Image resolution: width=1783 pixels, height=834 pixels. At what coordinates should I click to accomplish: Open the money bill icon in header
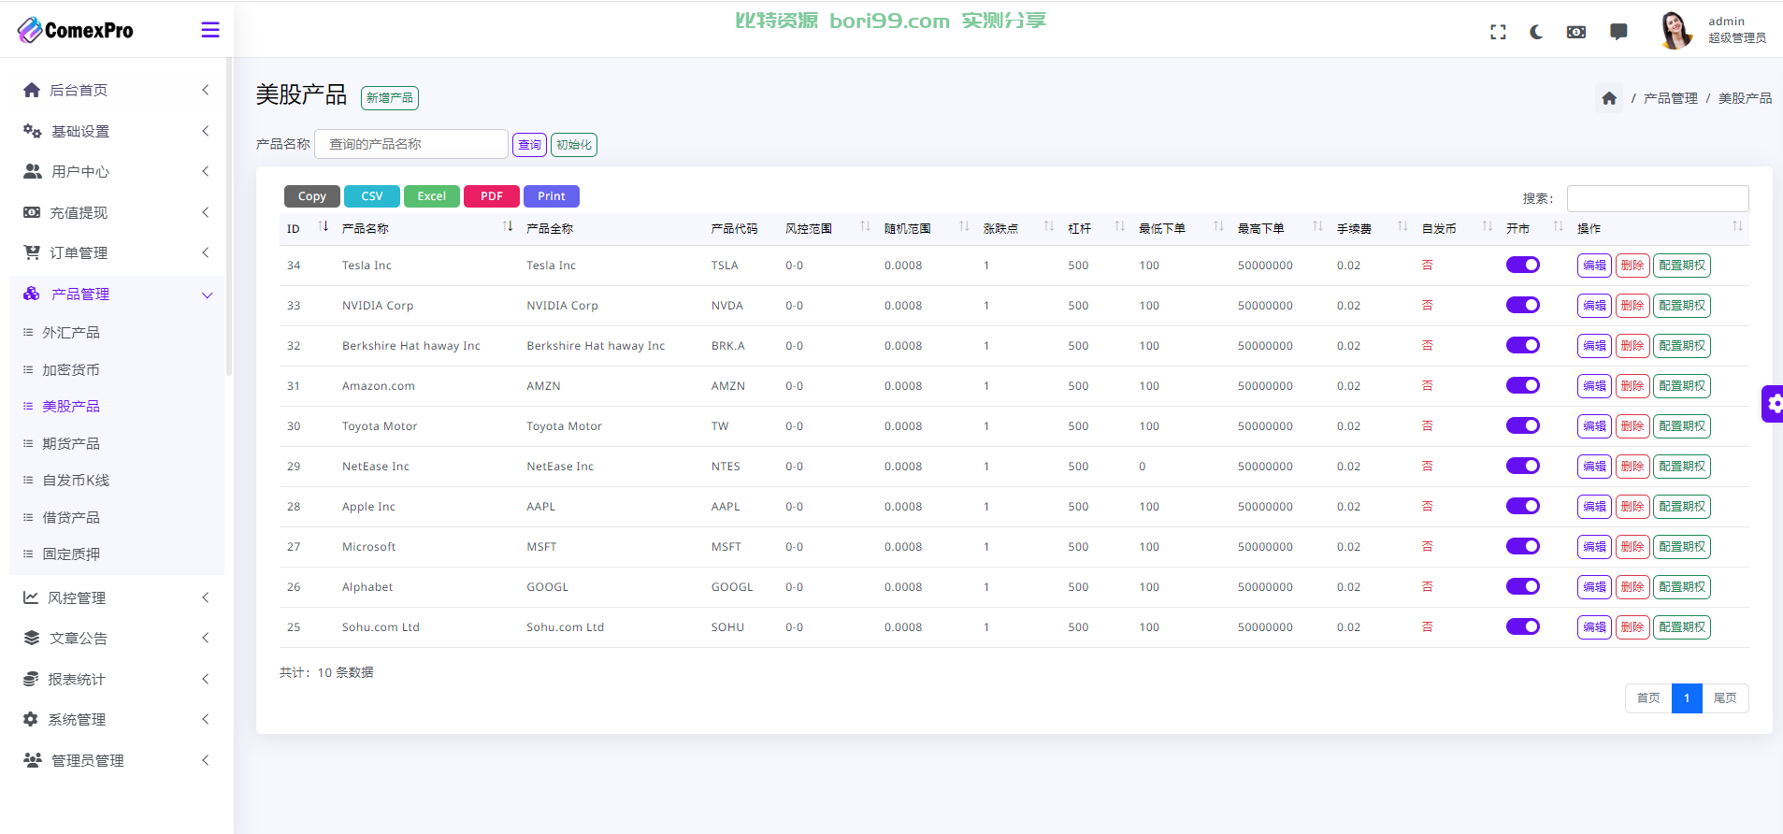1576,32
